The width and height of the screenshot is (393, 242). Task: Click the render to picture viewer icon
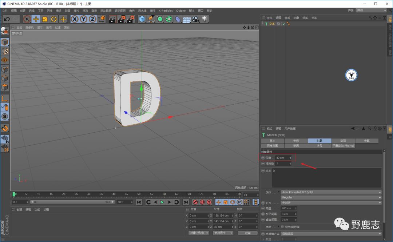[x=122, y=19]
